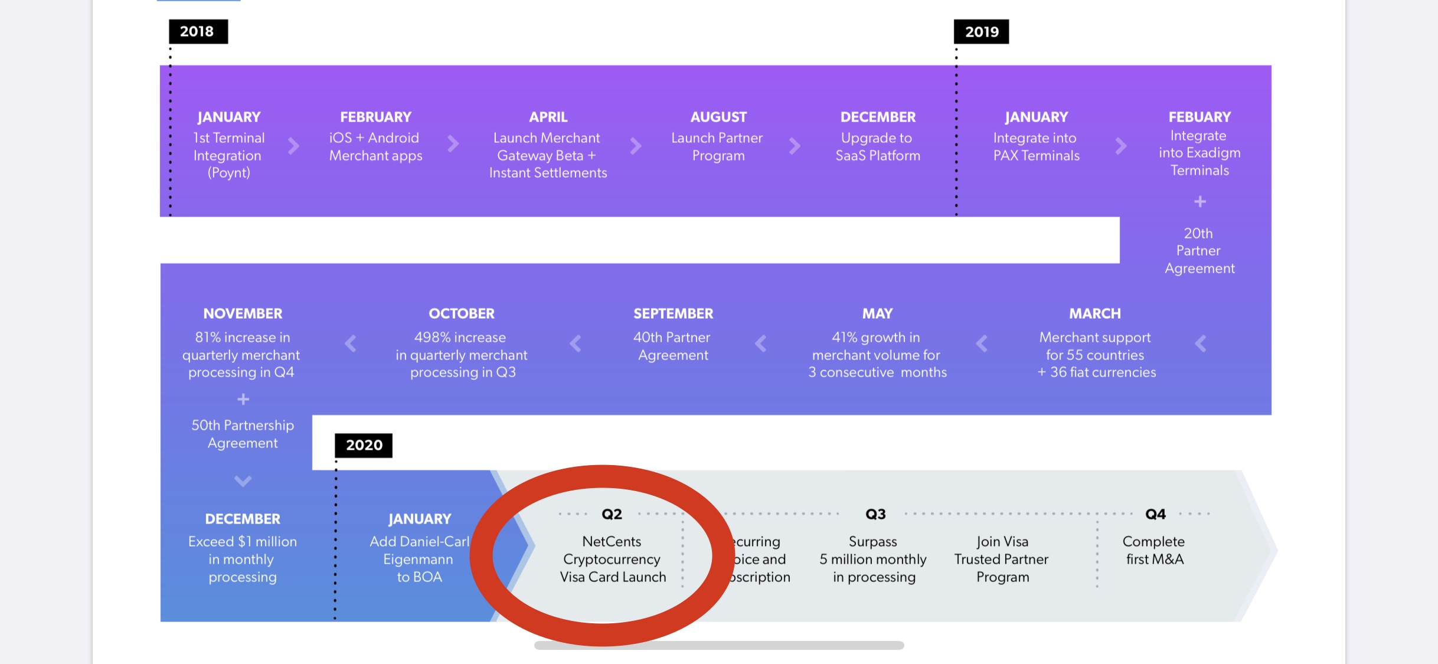Click the left chevron between November and October
Screen dimensions: 1438x664
click(x=351, y=344)
